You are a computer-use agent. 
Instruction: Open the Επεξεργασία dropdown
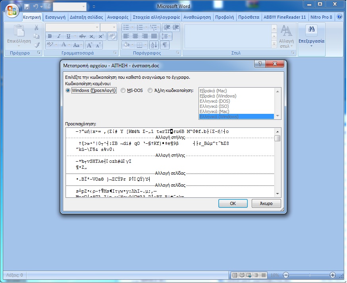click(311, 39)
